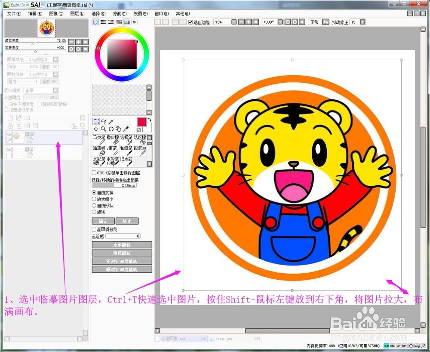This screenshot has height=352, width=430.
Task: Choose the 铅笔30 pencil brush
Action: coord(140,150)
